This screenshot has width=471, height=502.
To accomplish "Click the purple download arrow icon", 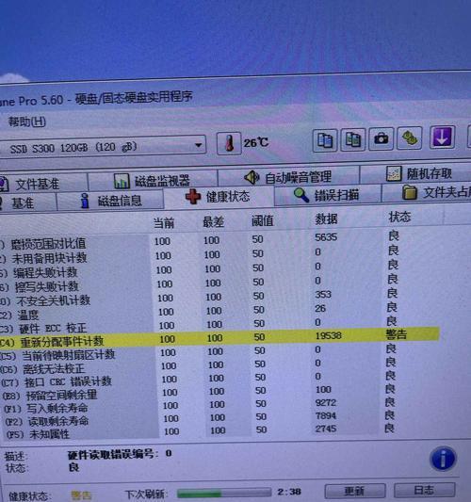I will 442,137.
